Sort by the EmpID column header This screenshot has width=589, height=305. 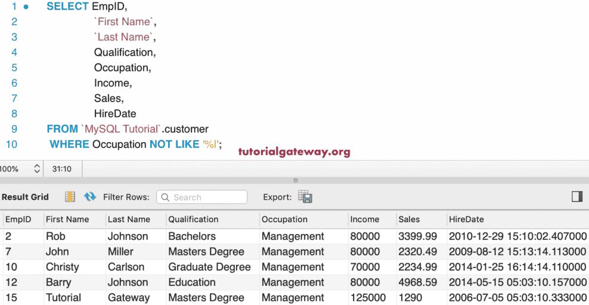[18, 219]
